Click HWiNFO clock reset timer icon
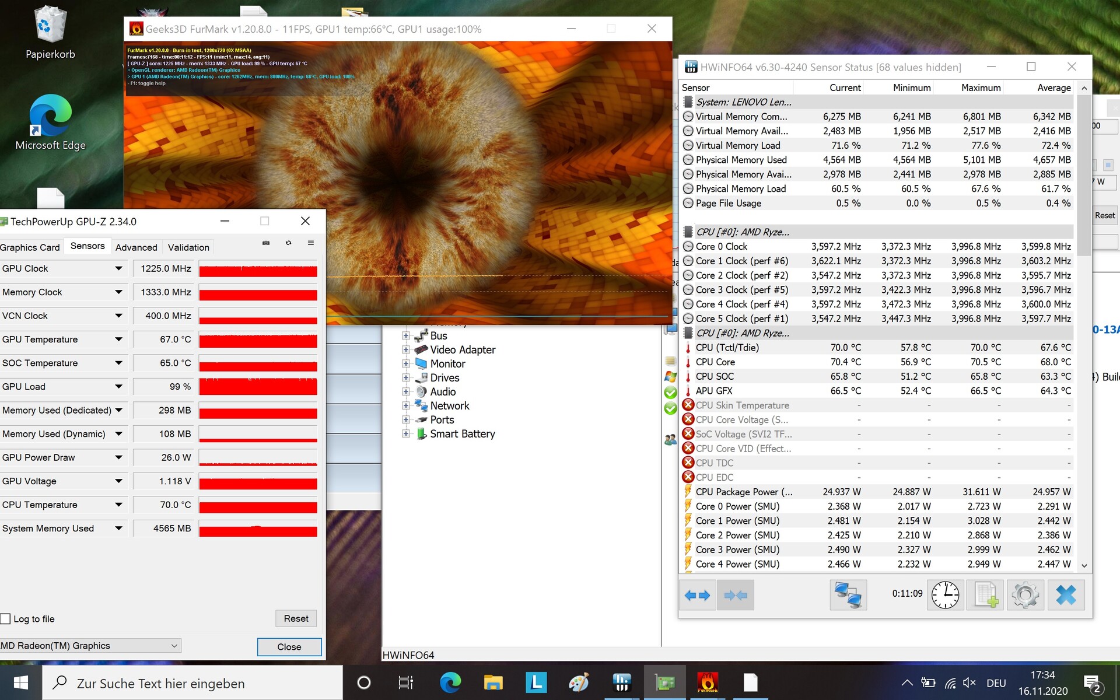Viewport: 1120px width, 700px height. pyautogui.click(x=945, y=595)
